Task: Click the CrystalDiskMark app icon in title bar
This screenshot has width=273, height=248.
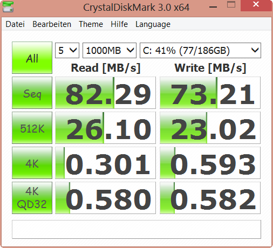Action: [8, 7]
